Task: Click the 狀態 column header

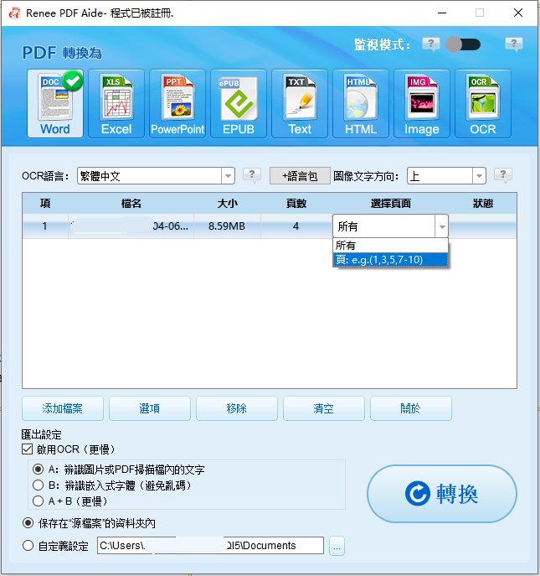Action: [x=483, y=203]
